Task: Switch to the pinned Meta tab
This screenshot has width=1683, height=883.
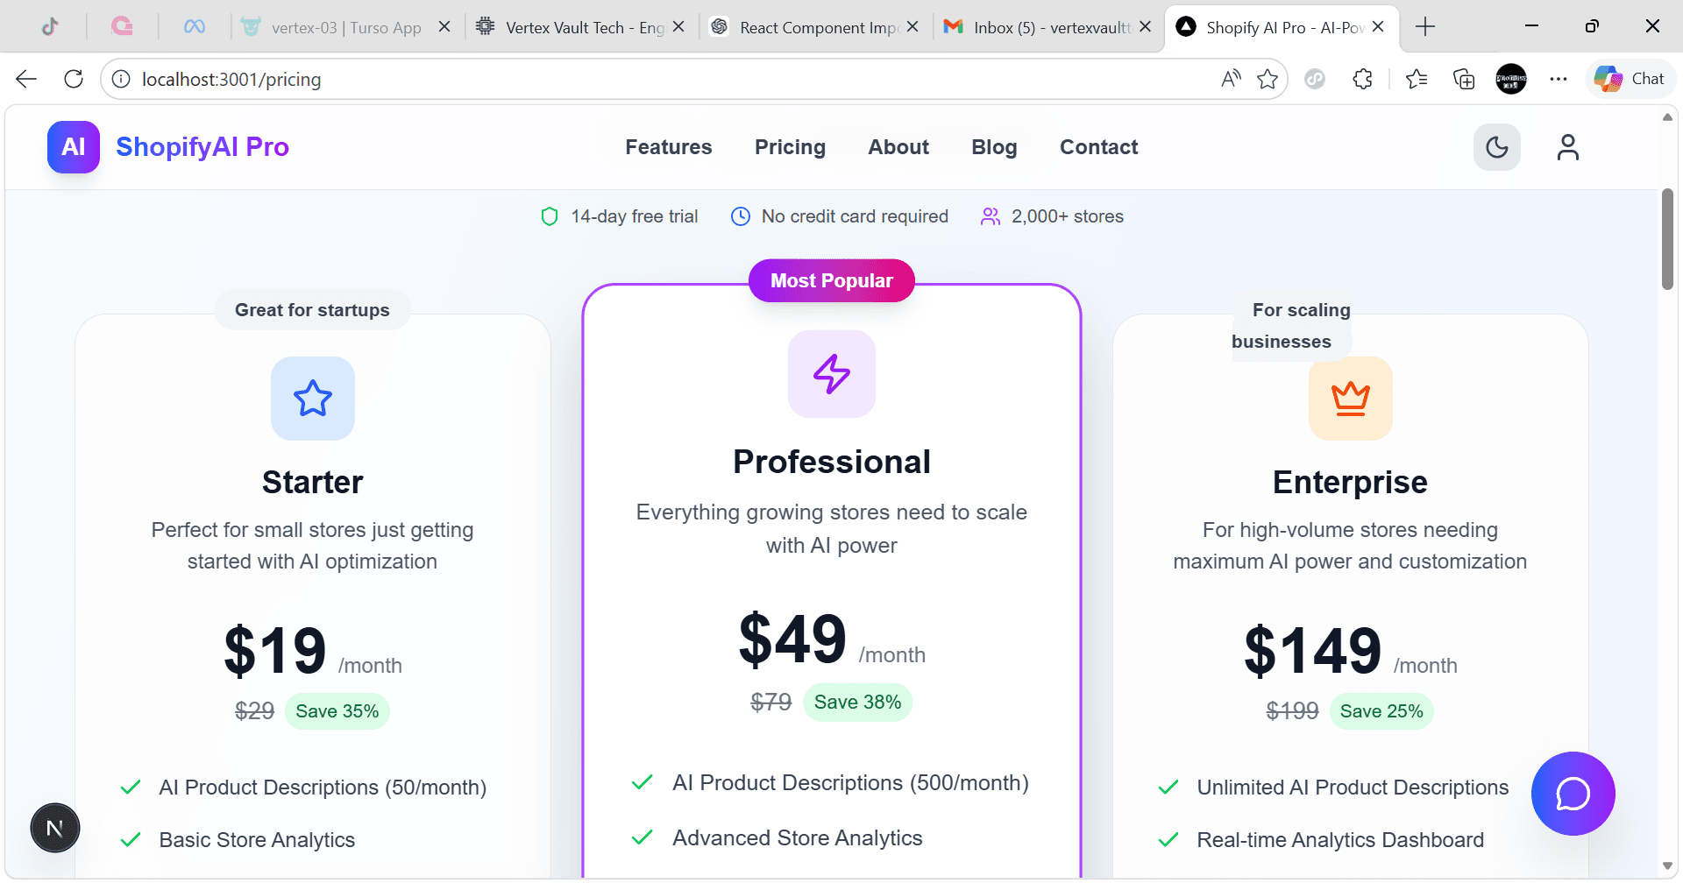Action: (195, 27)
